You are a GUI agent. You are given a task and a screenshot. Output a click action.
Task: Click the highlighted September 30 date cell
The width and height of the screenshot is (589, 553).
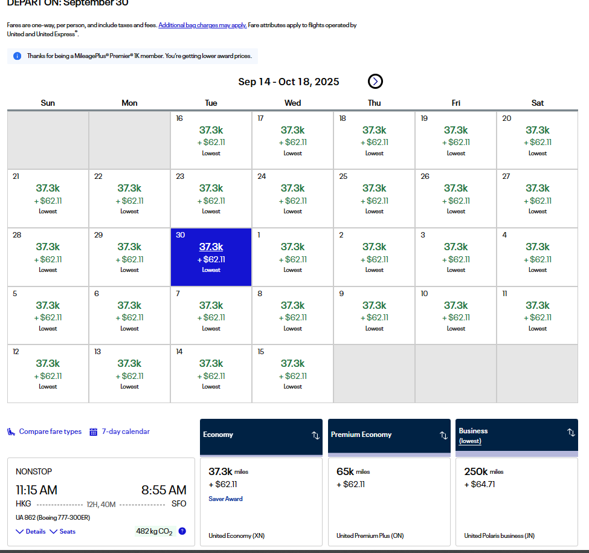tap(211, 257)
